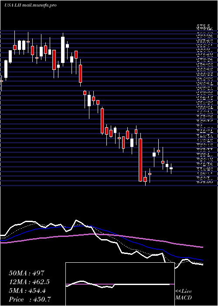This screenshot has width=218, height=306.
Task: Click the "USA LH mail.munafa.pro" chart title
Action: point(31,5)
